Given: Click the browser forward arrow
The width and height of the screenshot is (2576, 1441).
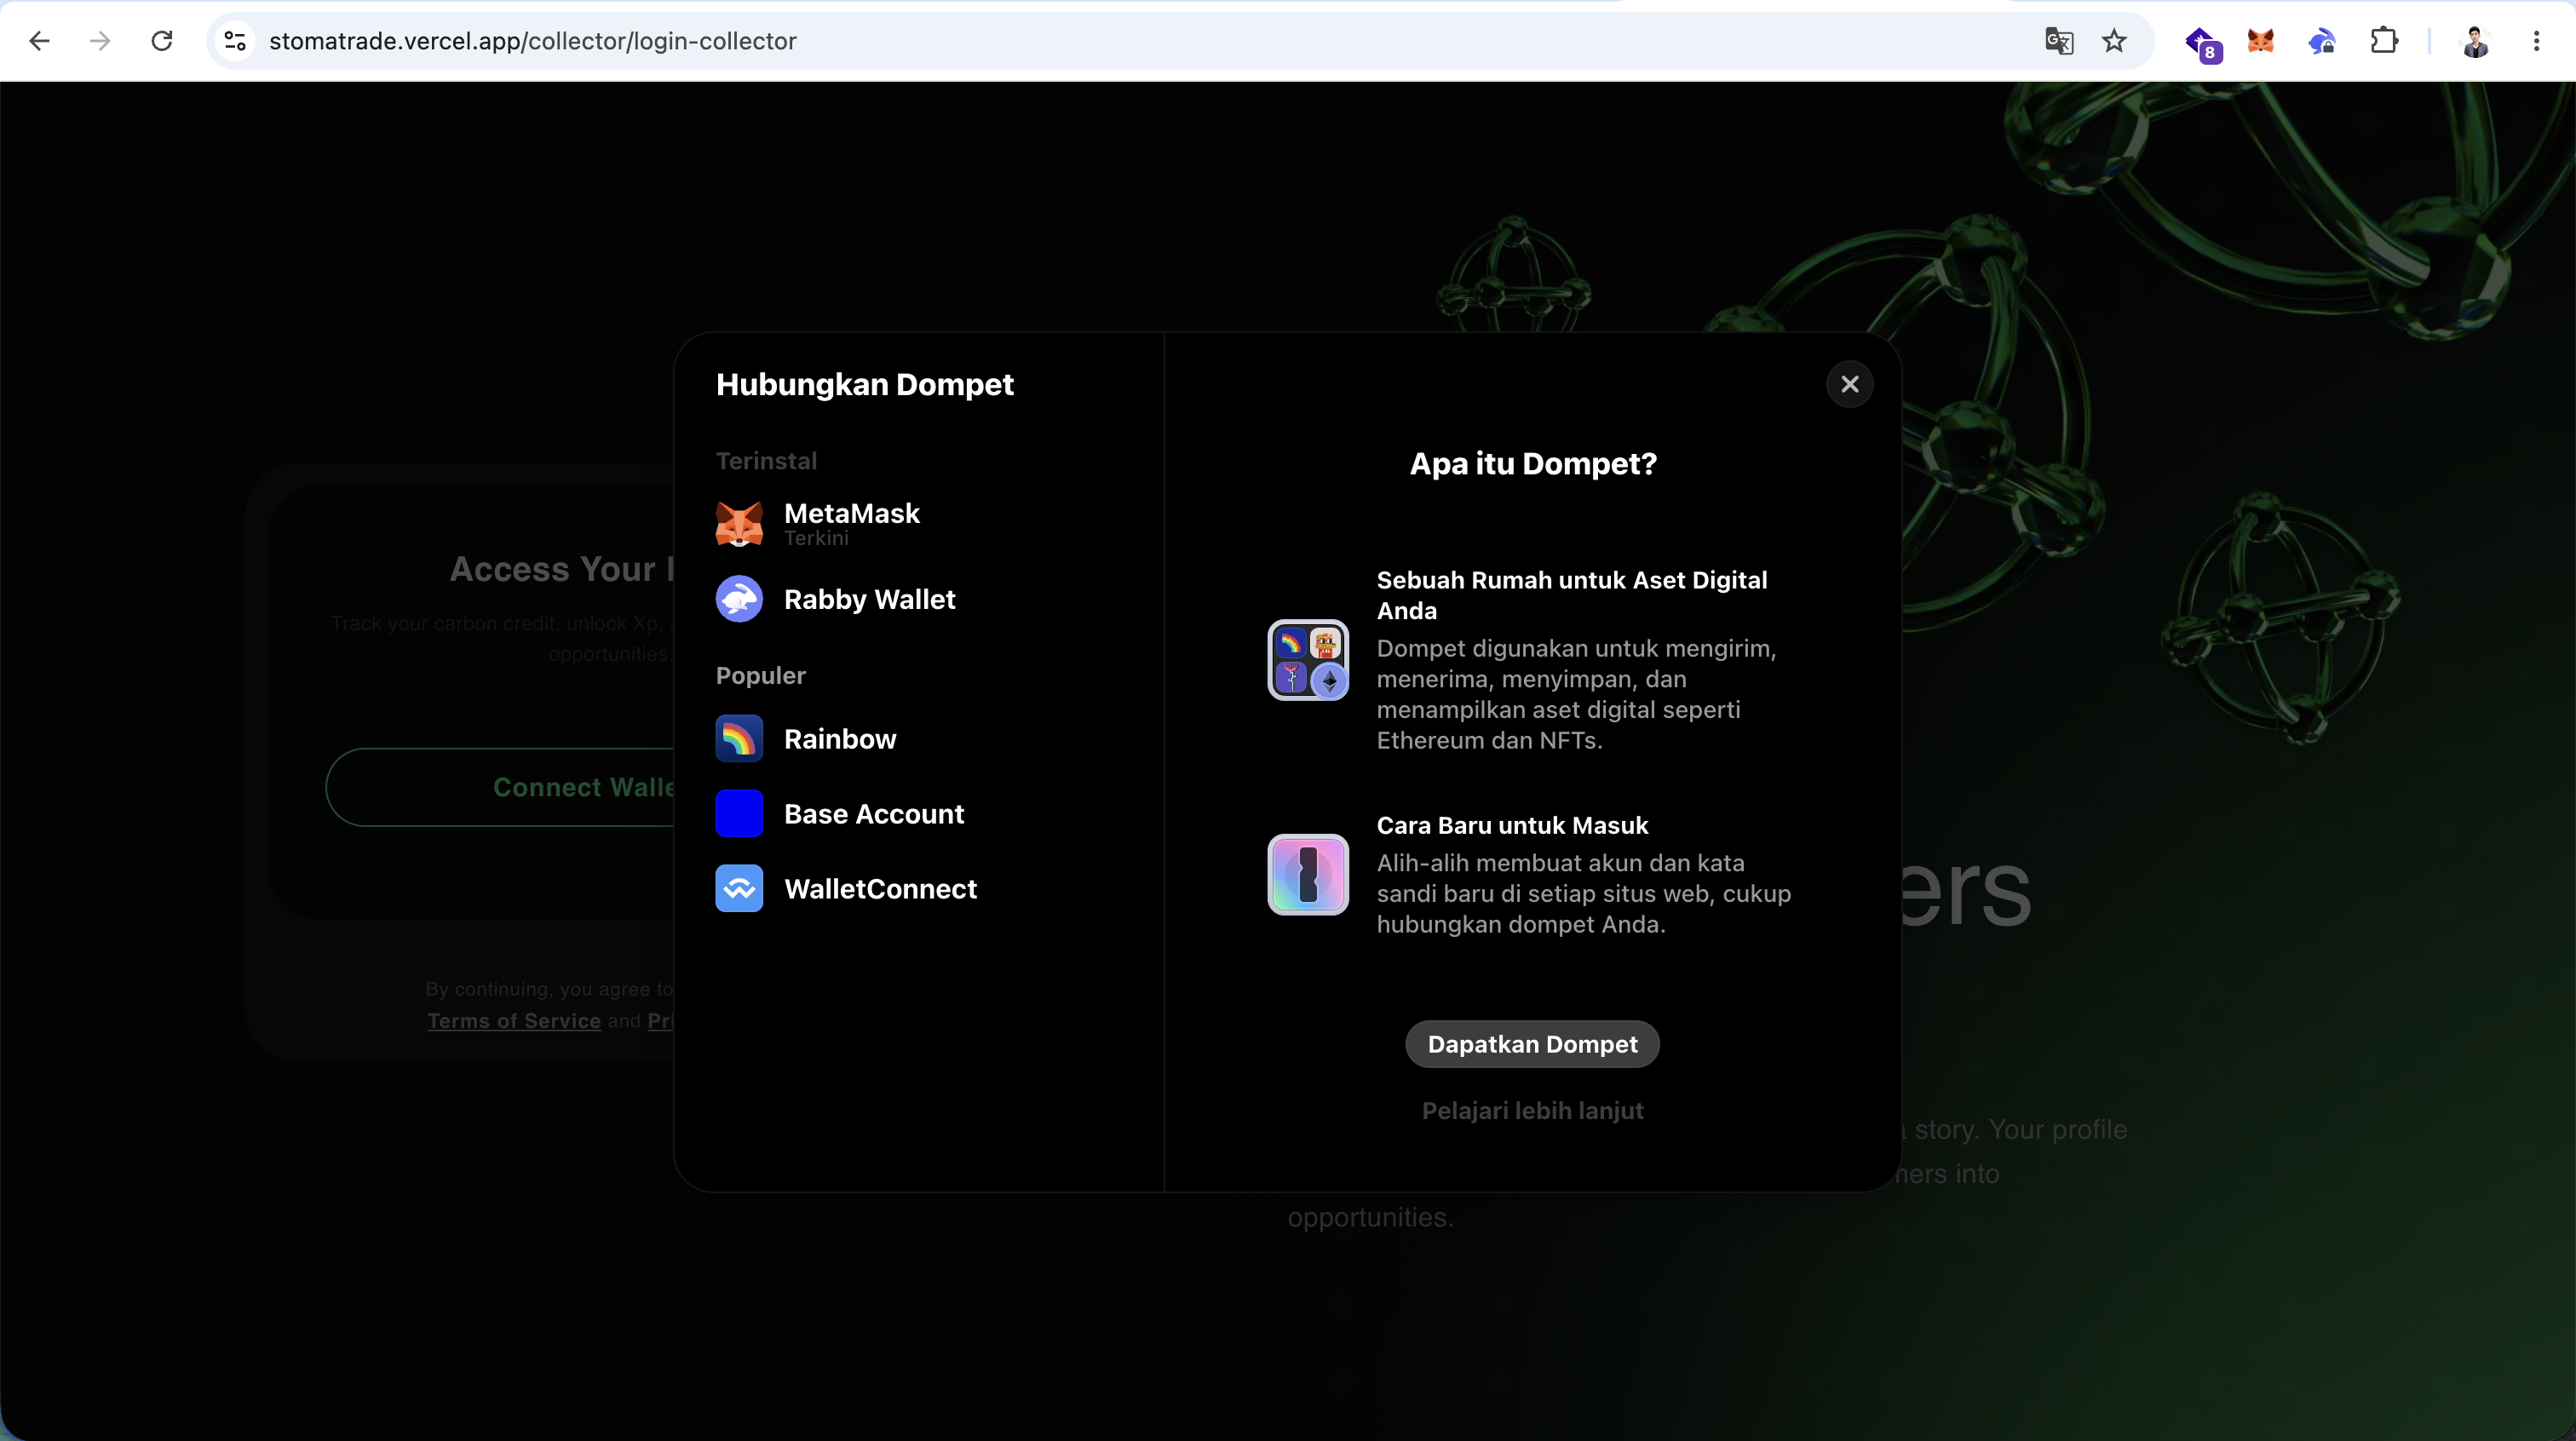Looking at the screenshot, I should click(100, 41).
